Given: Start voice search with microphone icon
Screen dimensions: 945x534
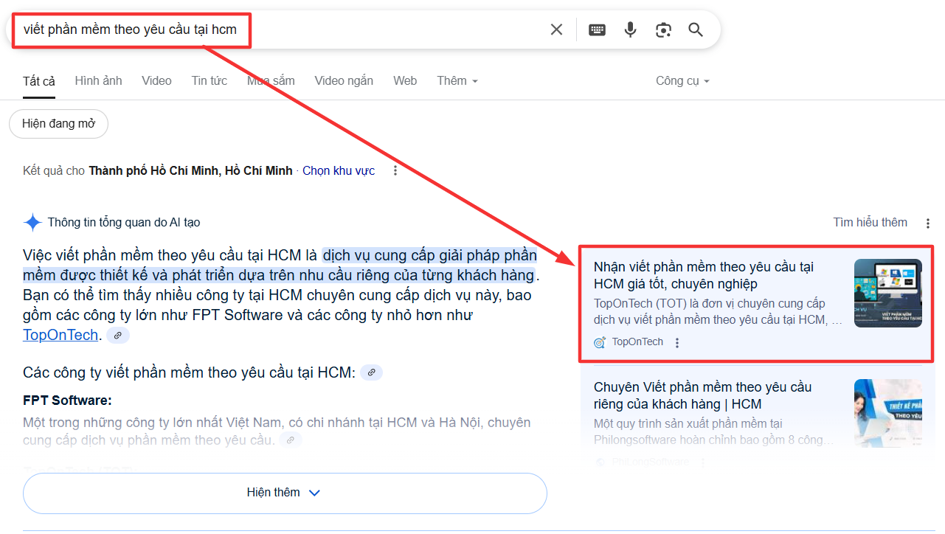Looking at the screenshot, I should coord(630,30).
